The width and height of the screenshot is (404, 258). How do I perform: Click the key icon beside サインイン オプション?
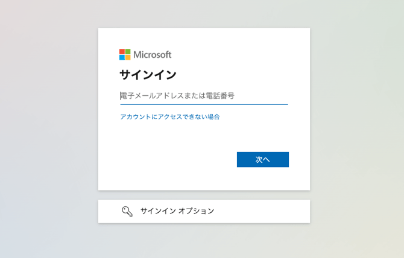click(127, 212)
